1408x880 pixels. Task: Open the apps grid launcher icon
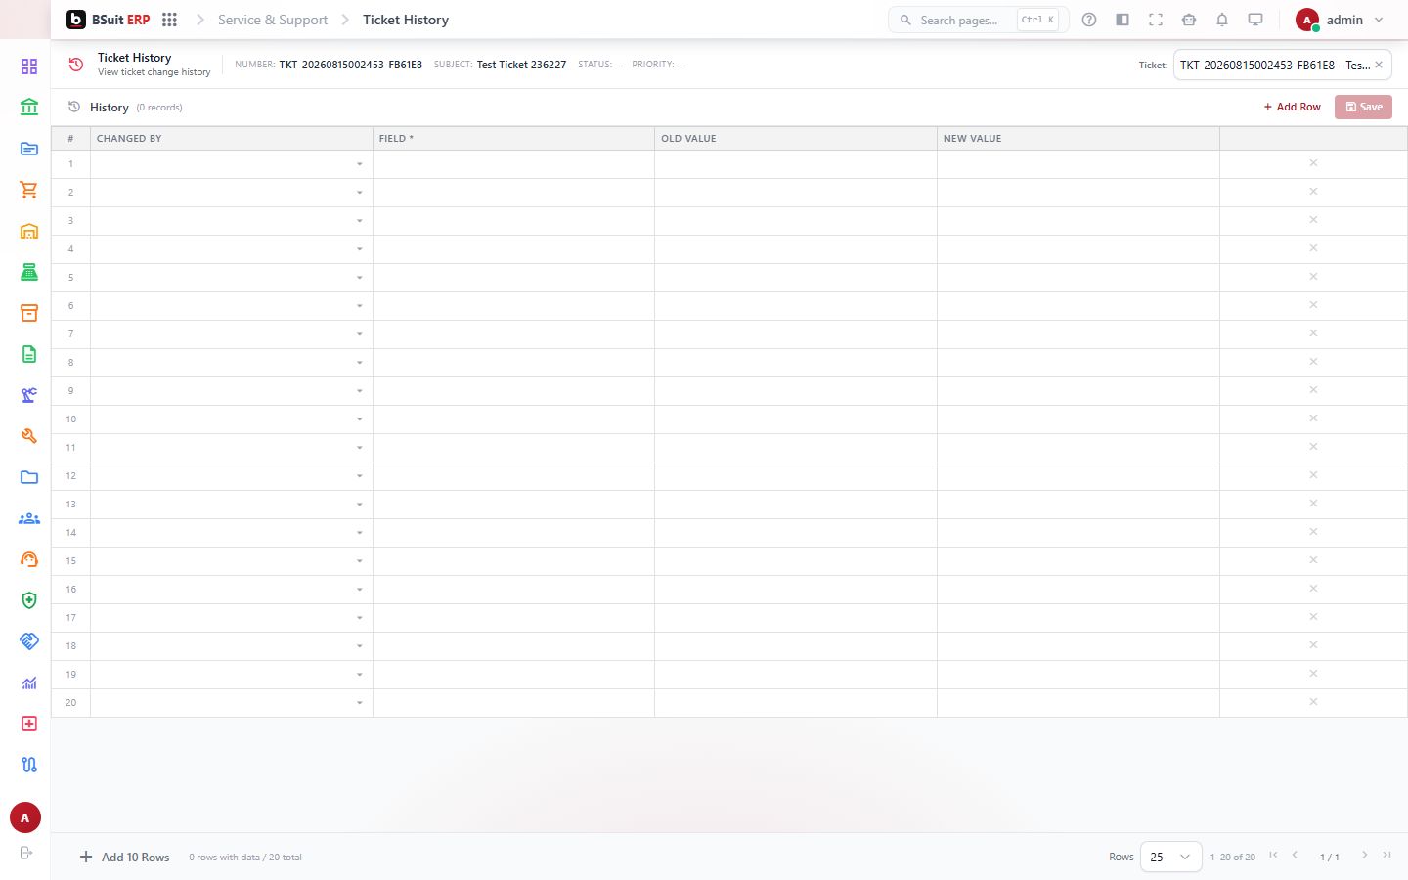(x=169, y=20)
